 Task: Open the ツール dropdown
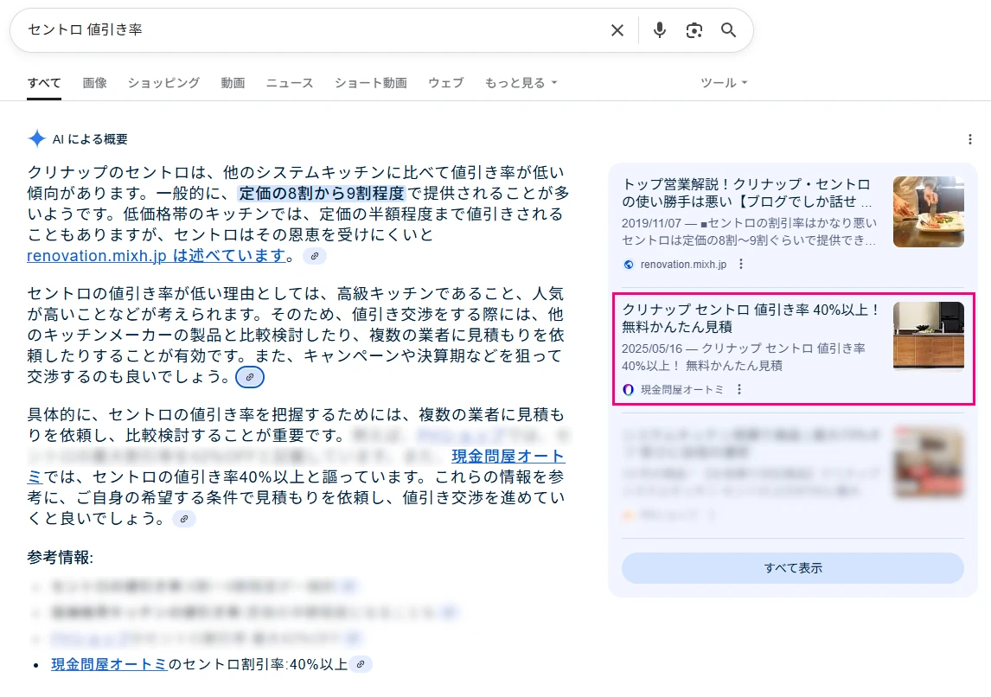(x=724, y=83)
